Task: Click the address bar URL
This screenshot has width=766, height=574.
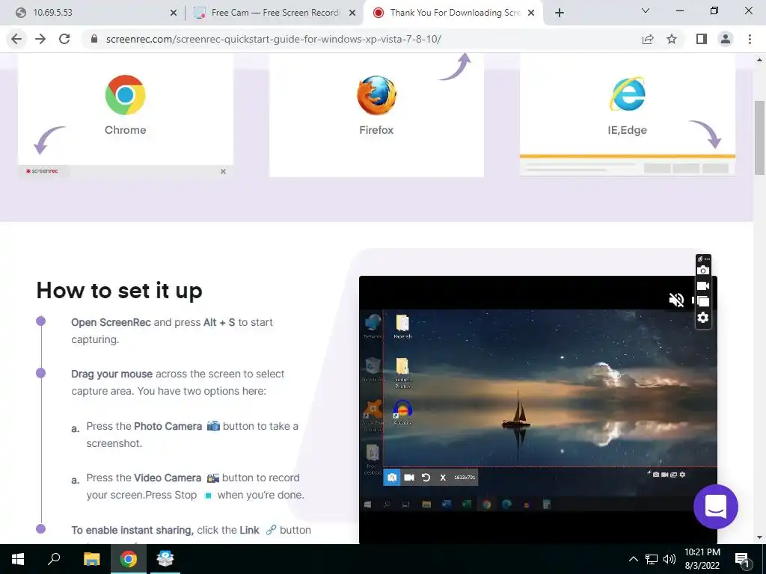Action: (274, 39)
